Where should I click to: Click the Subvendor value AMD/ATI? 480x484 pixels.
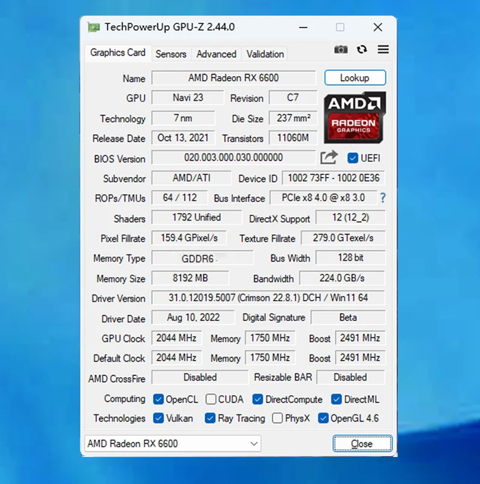(191, 178)
